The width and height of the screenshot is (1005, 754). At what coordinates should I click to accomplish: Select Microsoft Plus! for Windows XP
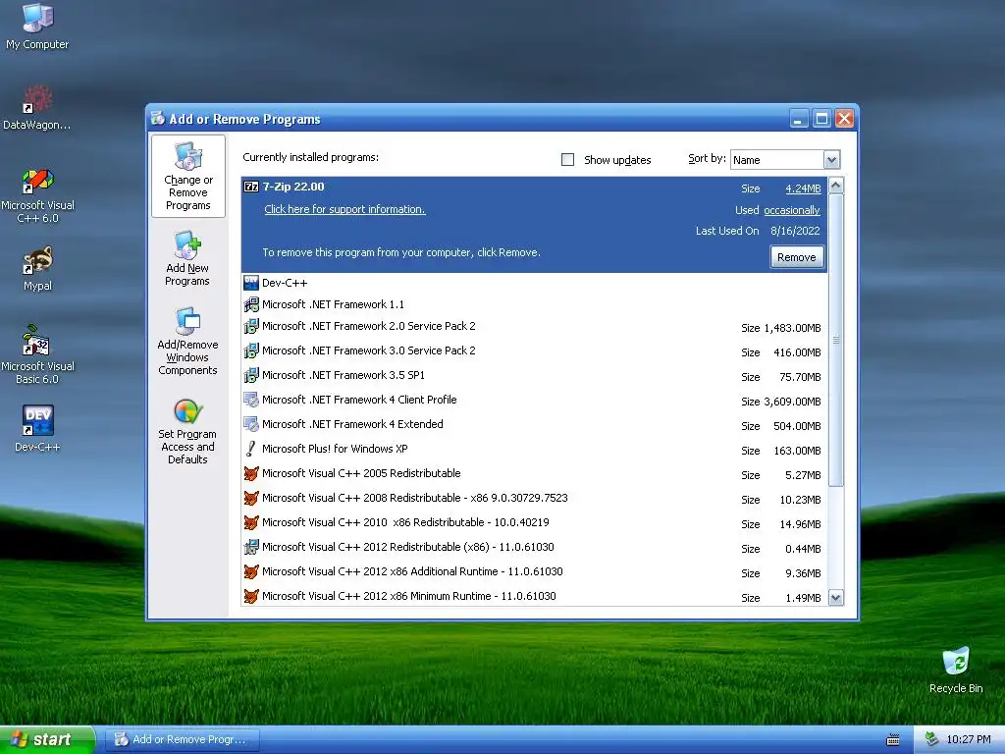coord(535,449)
